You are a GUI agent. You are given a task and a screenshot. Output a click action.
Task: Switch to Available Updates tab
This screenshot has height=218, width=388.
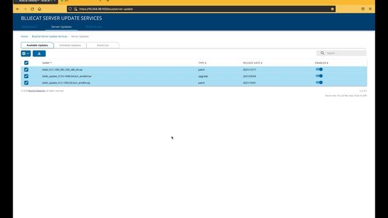coord(38,45)
